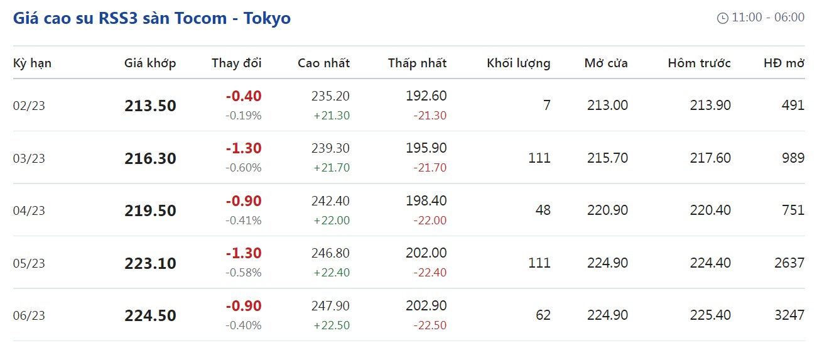Viewport: 817px width, 360px height.
Task: Select the 'Thấp nhất' column header
Action: click(x=417, y=63)
